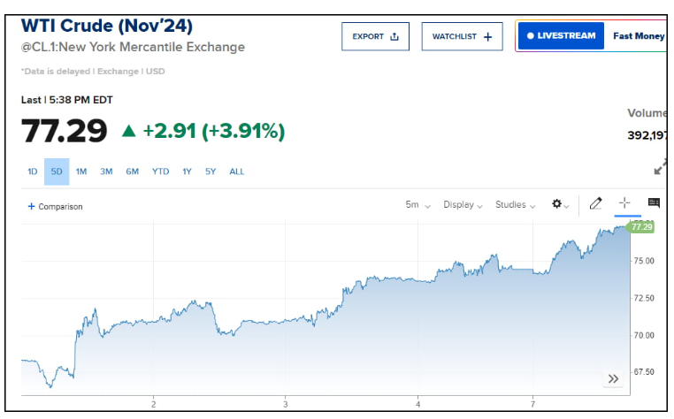Viewport: 674px width, 419px height.
Task: Add to Watchlist with plus icon
Action: pos(487,36)
